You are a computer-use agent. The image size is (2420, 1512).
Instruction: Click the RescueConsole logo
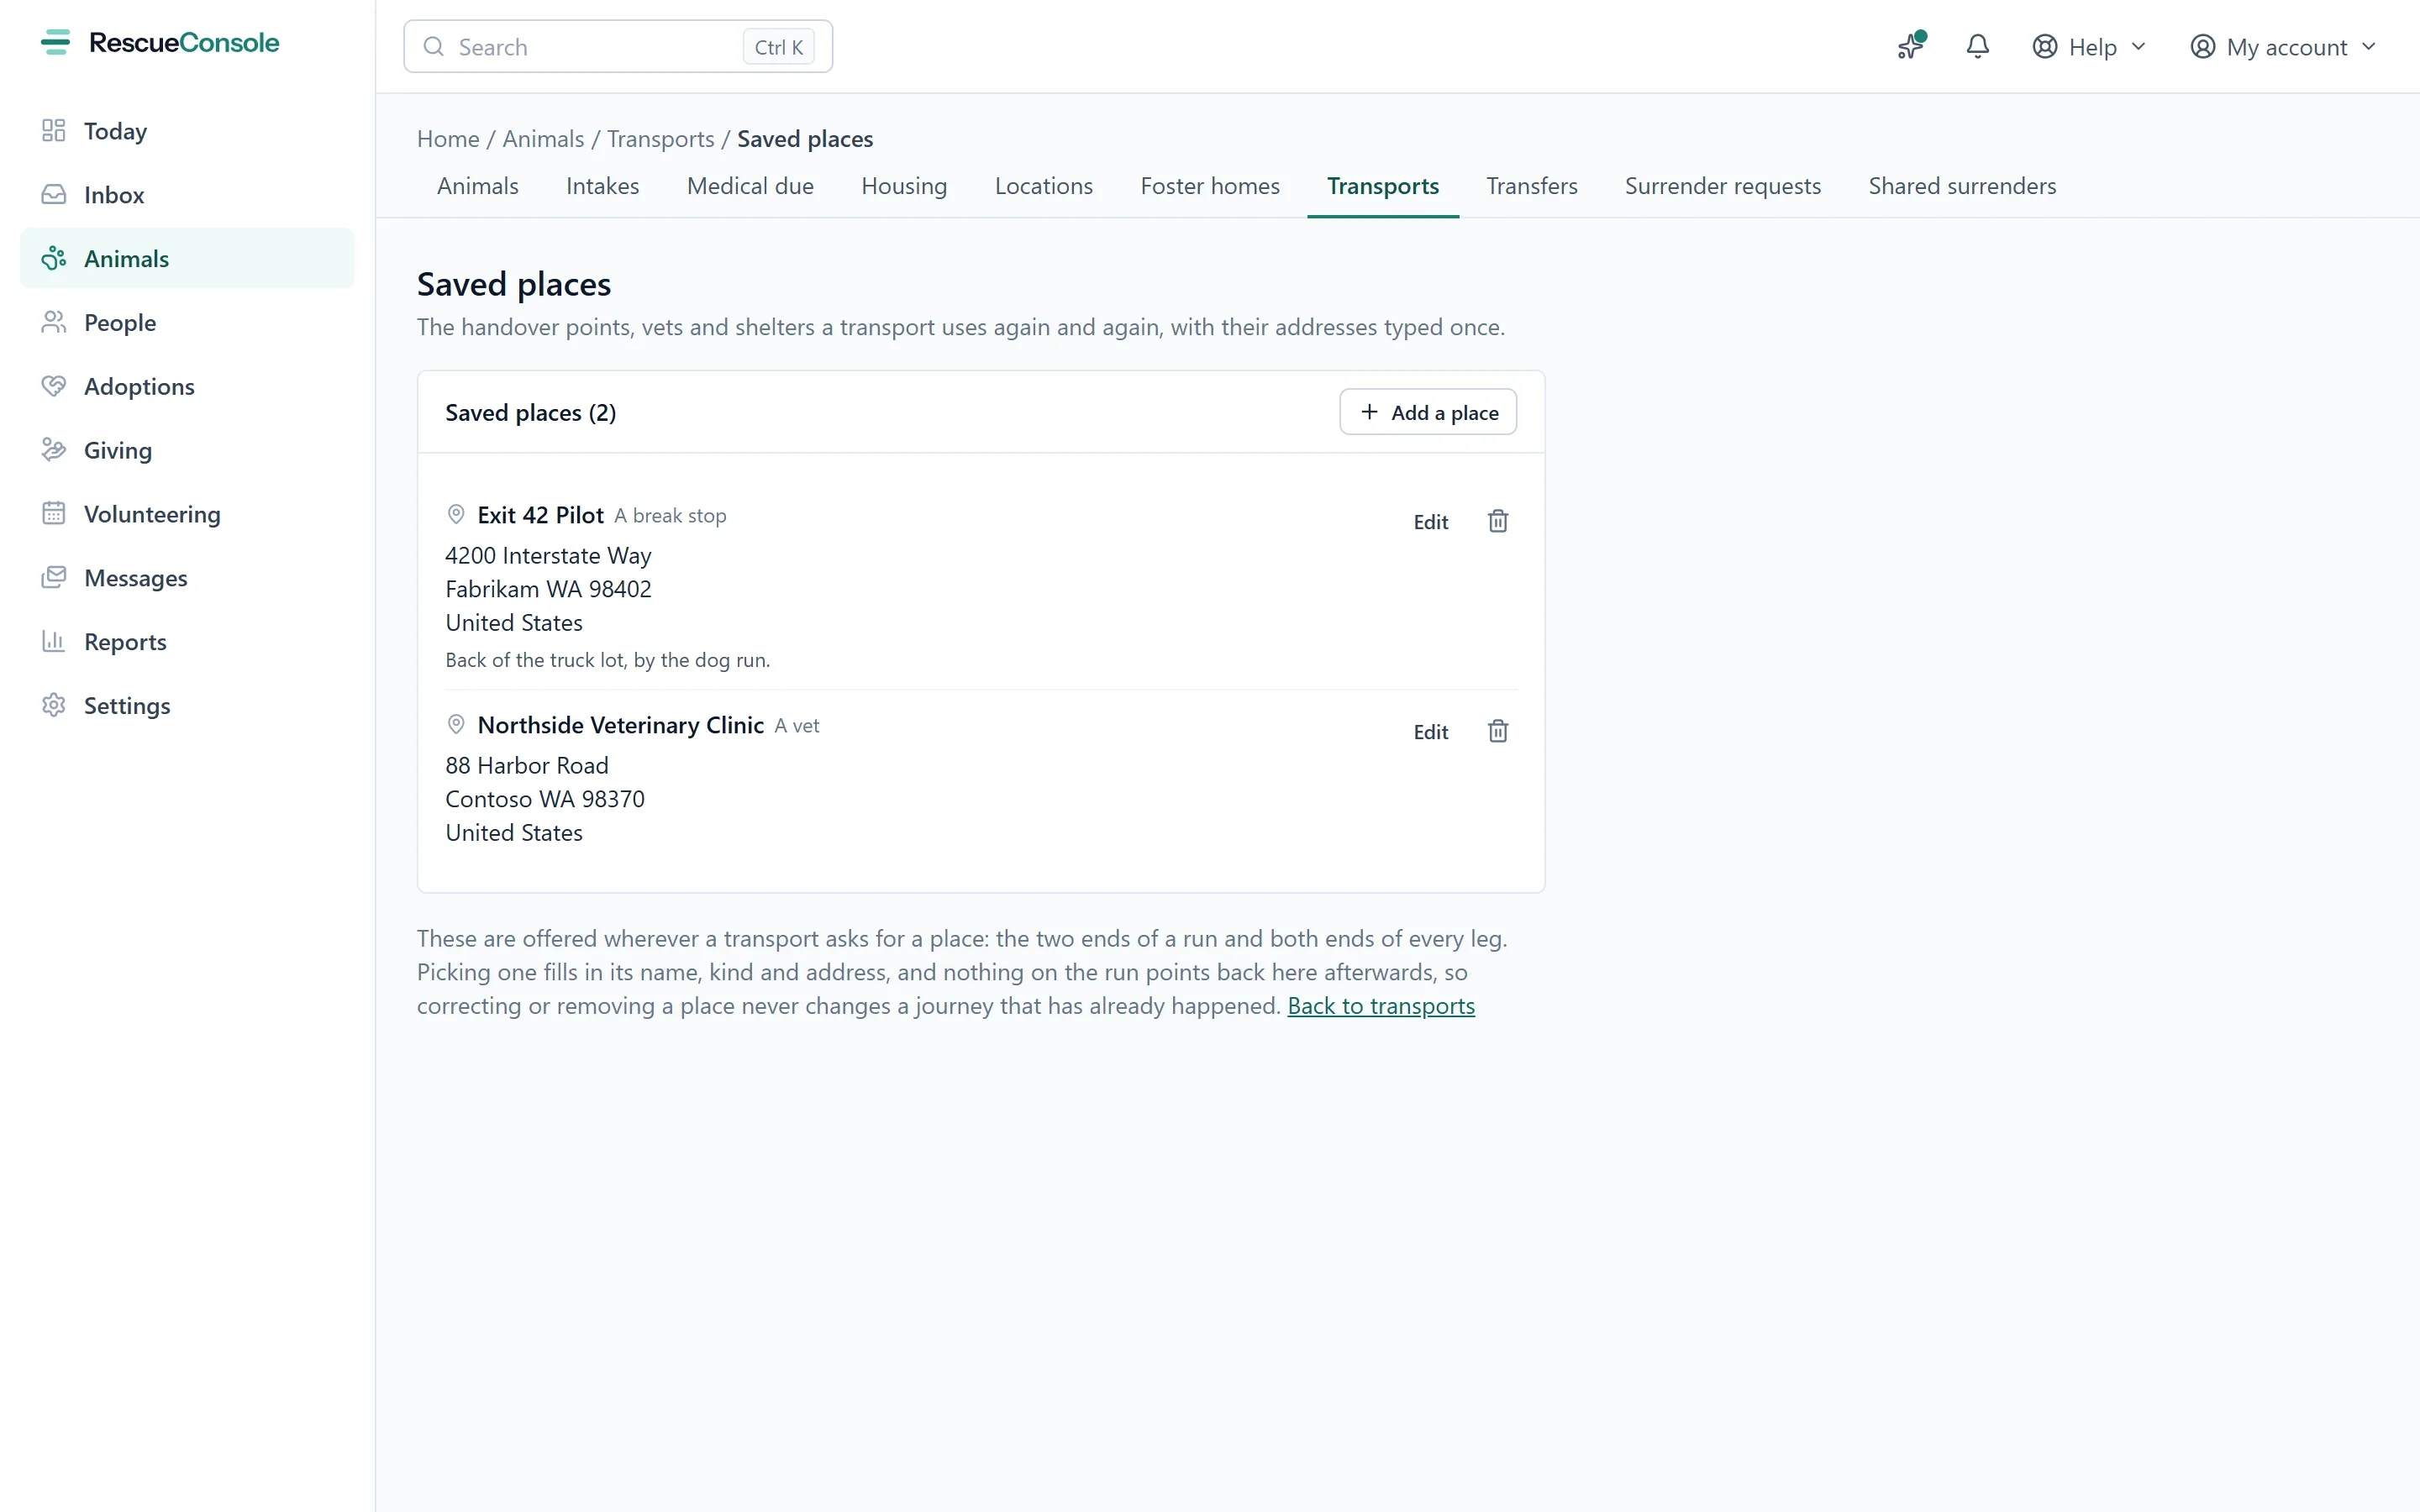pos(160,43)
